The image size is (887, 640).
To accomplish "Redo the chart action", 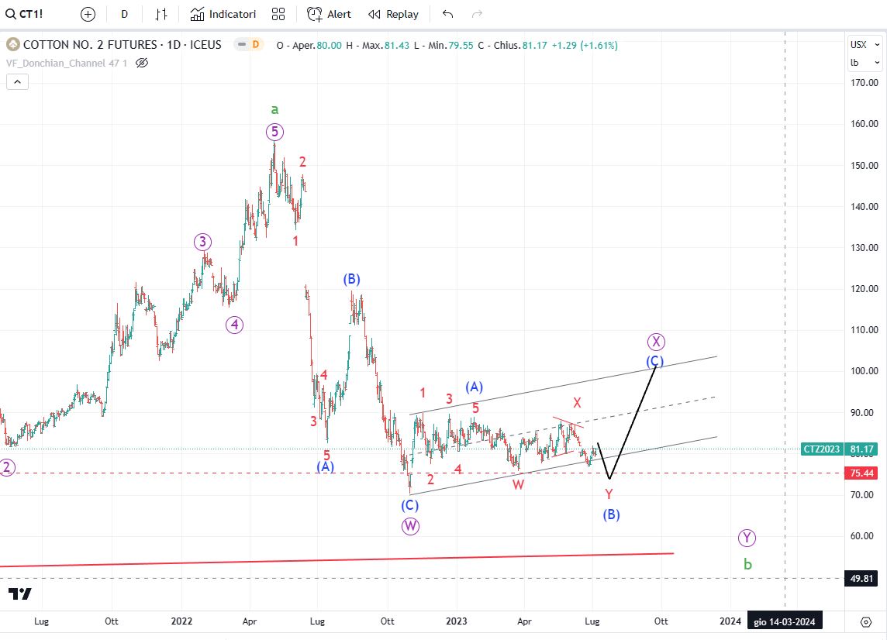I will click(477, 14).
